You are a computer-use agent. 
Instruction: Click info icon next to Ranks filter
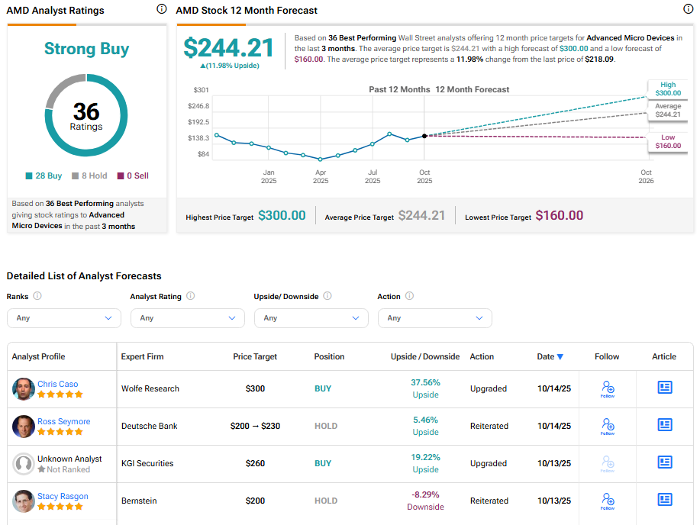coord(37,296)
